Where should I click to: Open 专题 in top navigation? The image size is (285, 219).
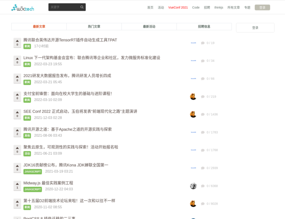(x=247, y=7)
